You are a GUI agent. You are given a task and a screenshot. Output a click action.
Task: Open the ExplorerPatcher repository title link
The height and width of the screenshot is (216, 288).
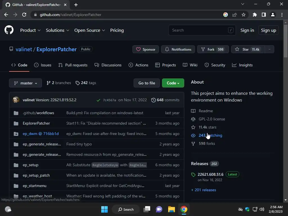56,49
